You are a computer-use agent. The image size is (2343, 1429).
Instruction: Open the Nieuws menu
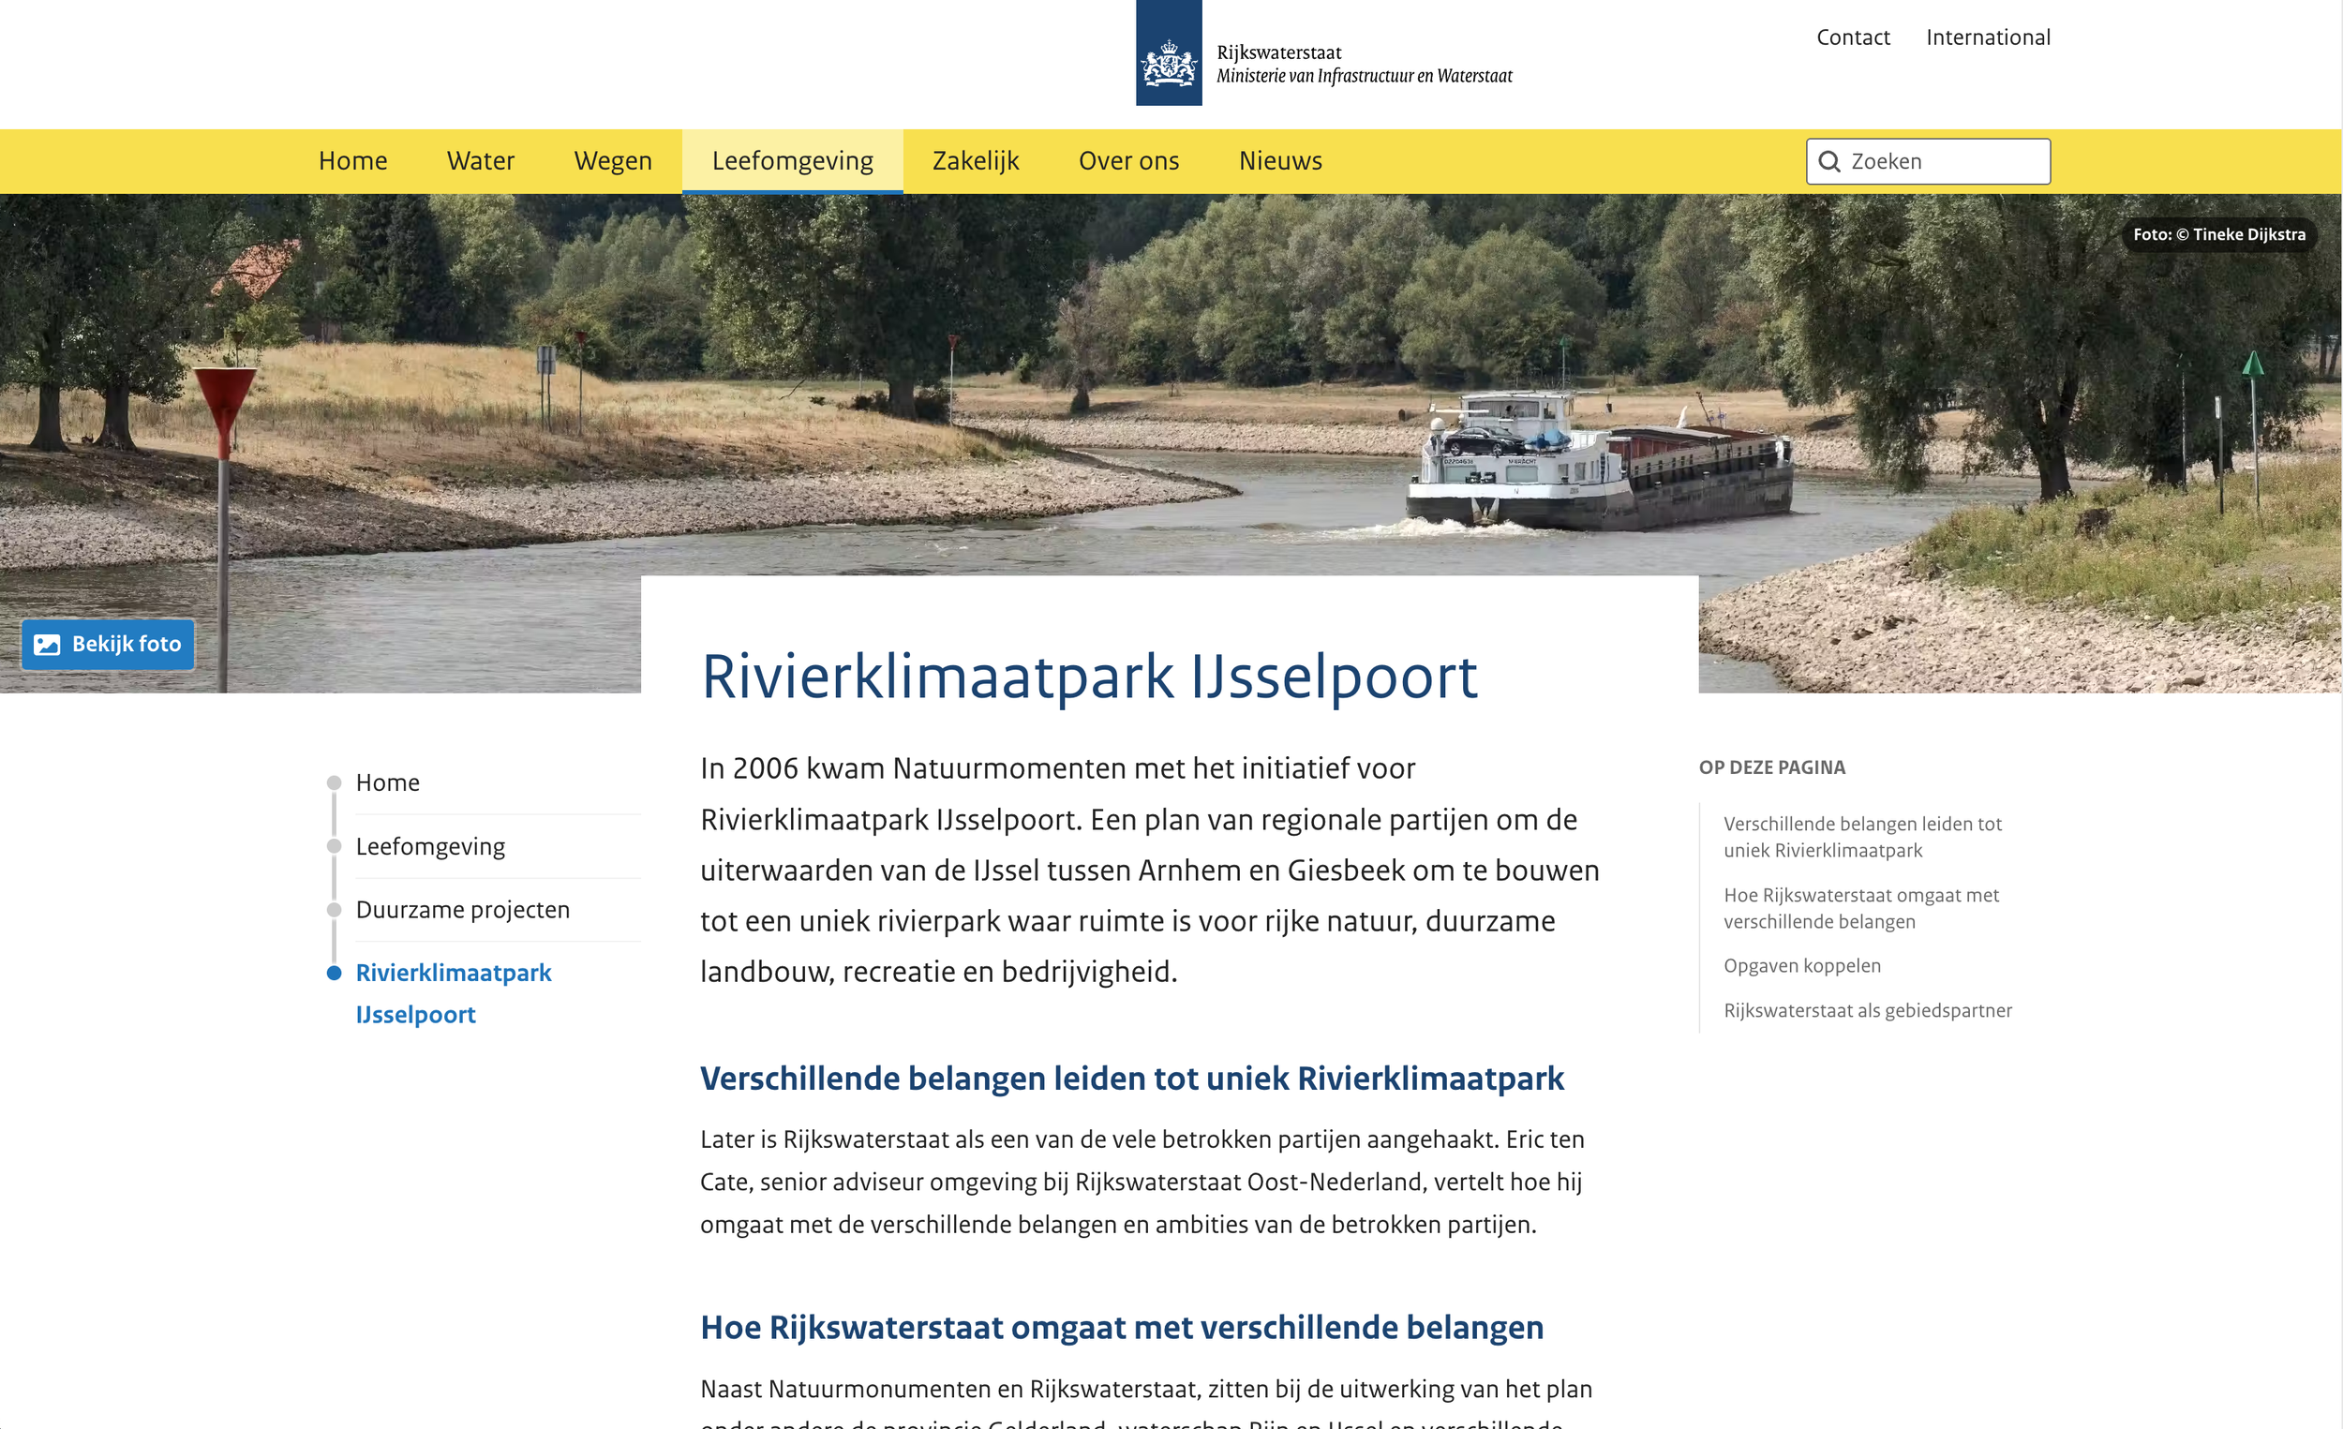pos(1280,160)
